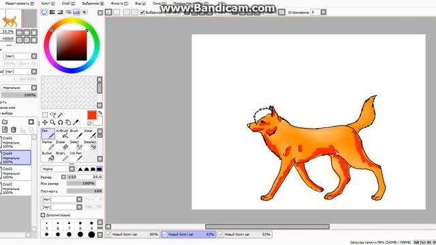Select layer Слой1

point(16,142)
